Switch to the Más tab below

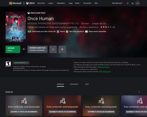pyautogui.click(x=87, y=84)
